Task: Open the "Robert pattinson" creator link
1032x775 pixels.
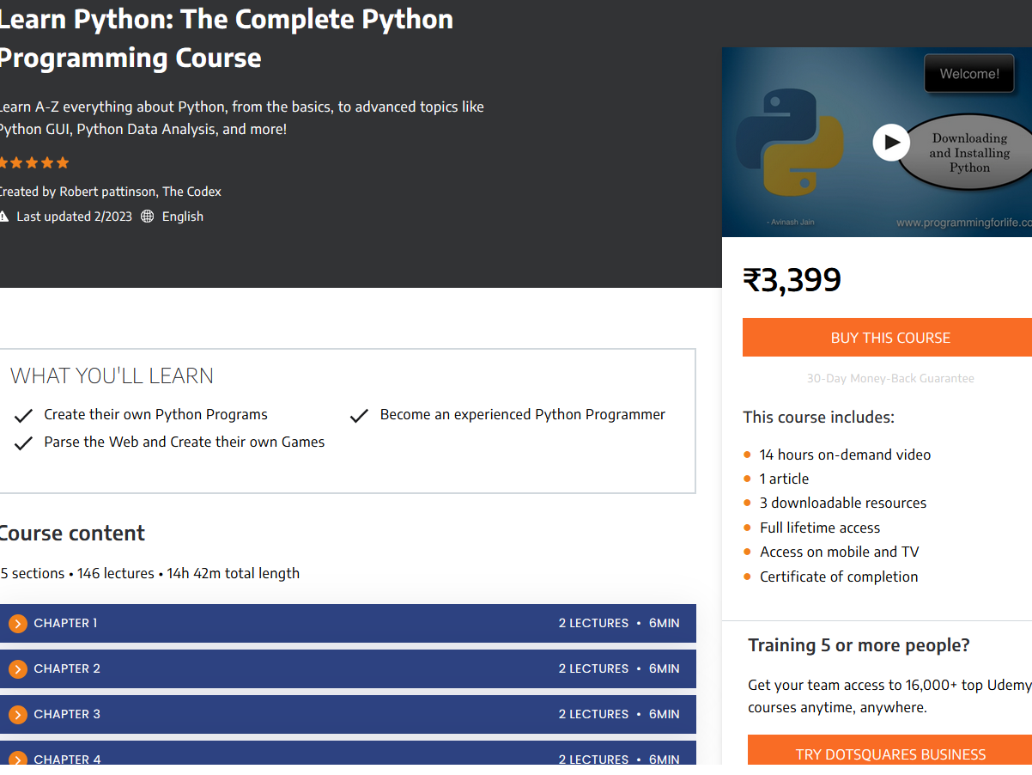Action: 106,191
